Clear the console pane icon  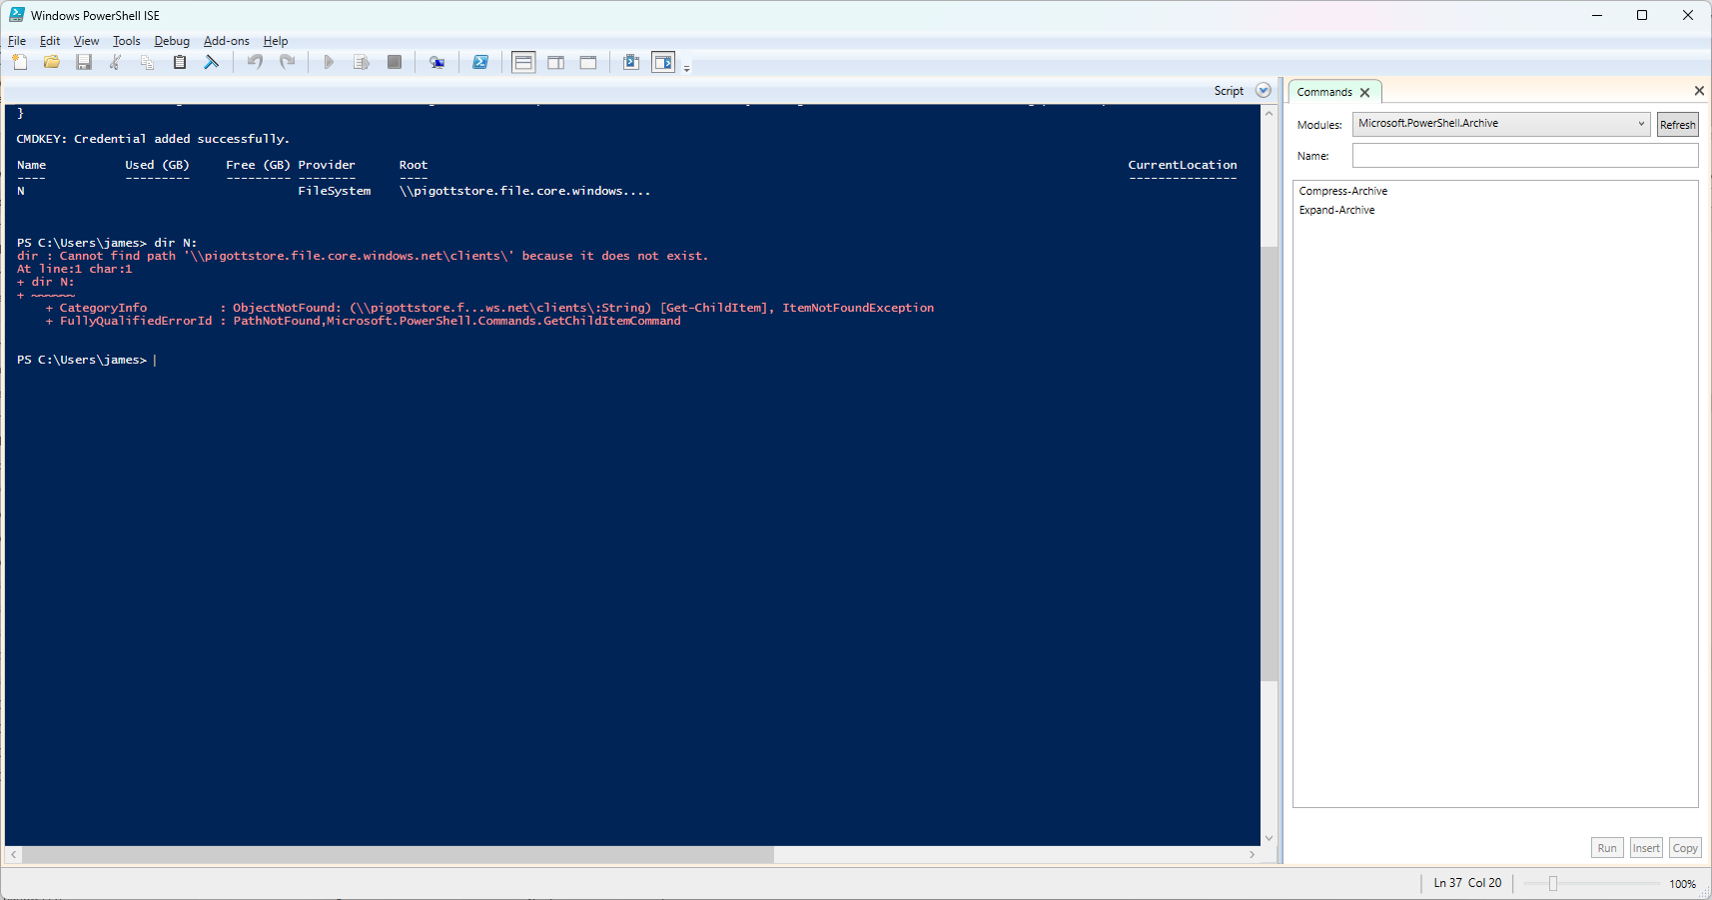[212, 62]
